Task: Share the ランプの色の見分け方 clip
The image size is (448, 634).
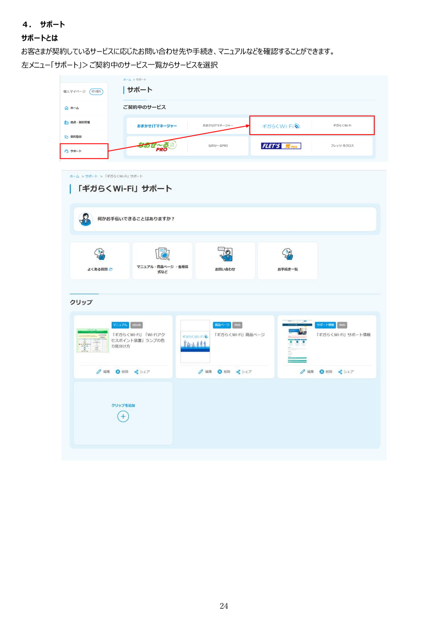Action: click(142, 372)
